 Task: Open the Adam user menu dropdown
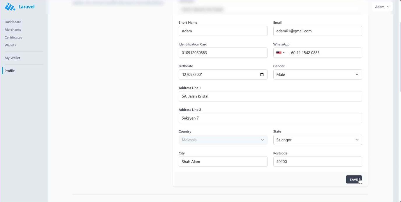click(382, 7)
